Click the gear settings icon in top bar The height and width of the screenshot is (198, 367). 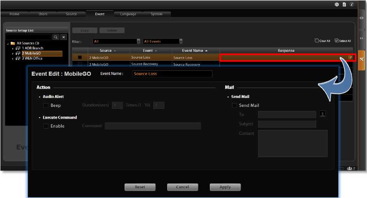[337, 4]
